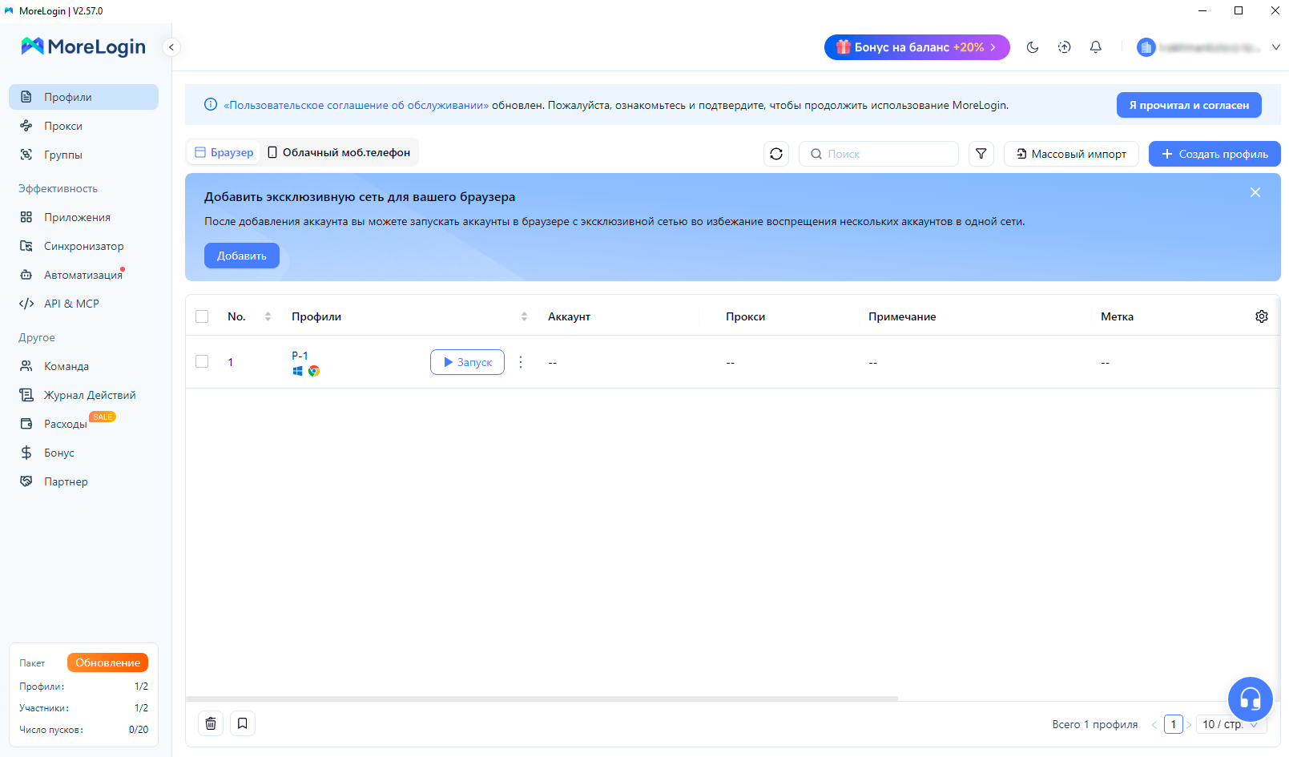Click the user avatar icon

coord(1146,47)
